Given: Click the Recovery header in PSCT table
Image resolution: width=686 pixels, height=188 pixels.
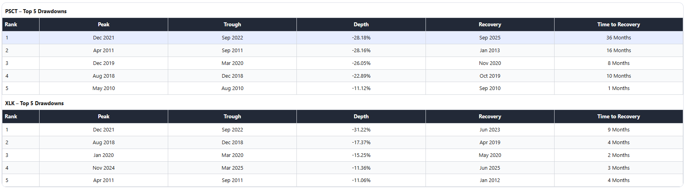Looking at the screenshot, I should [x=489, y=25].
